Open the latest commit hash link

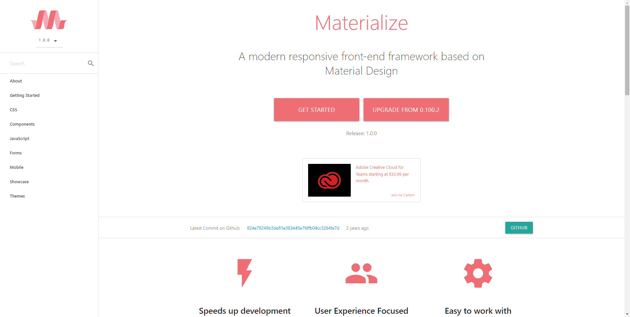(293, 228)
